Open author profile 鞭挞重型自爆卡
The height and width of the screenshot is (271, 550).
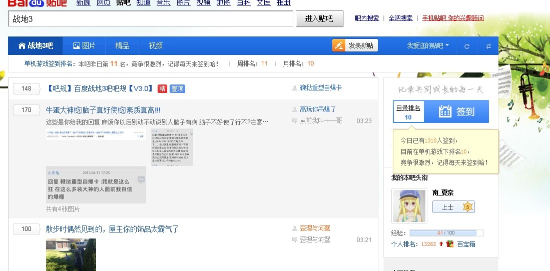coord(321,87)
